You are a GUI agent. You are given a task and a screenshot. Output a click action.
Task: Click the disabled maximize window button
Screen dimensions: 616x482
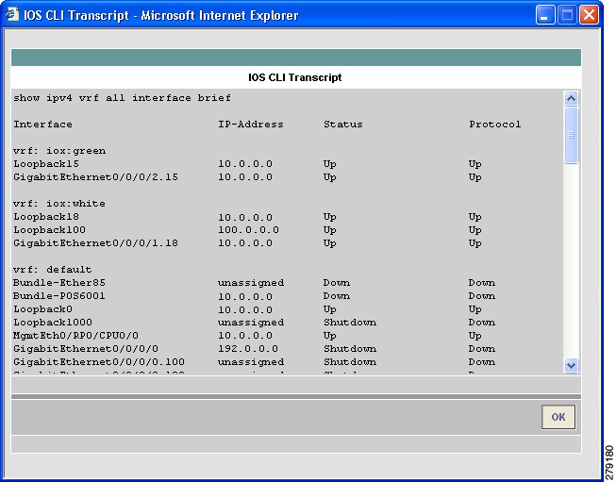567,15
